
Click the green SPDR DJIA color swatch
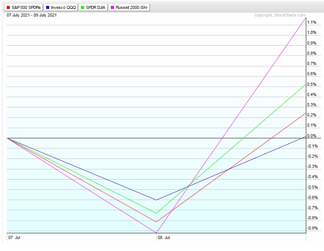(82, 8)
